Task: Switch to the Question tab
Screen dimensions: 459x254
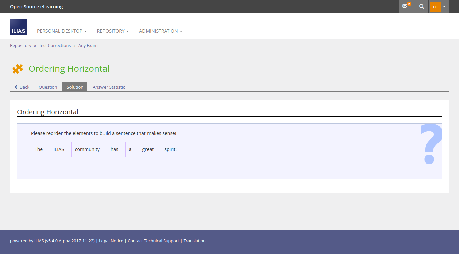Action: click(48, 87)
